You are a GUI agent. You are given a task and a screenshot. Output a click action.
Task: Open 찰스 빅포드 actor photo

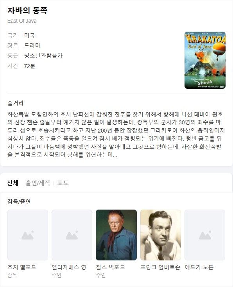[116, 235]
